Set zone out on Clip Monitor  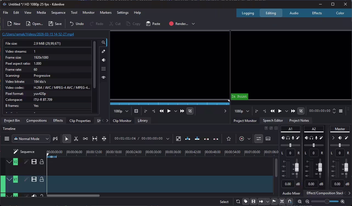(153, 111)
